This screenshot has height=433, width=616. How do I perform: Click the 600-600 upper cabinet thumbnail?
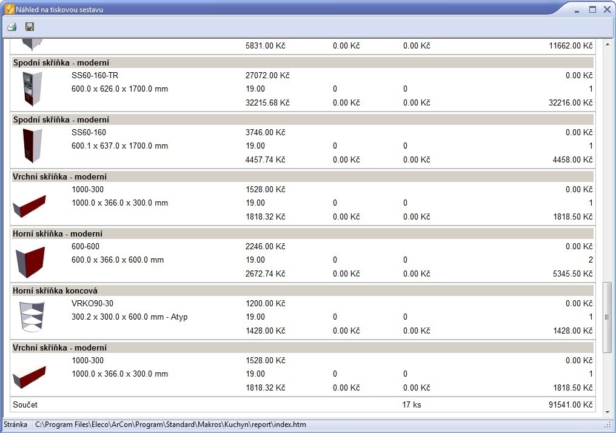(29, 261)
